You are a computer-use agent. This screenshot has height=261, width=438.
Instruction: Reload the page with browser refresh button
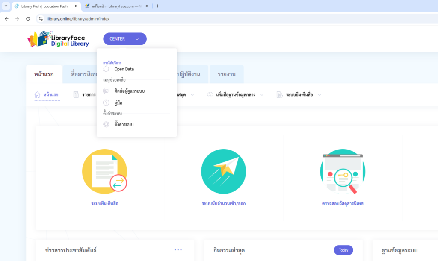(x=28, y=19)
